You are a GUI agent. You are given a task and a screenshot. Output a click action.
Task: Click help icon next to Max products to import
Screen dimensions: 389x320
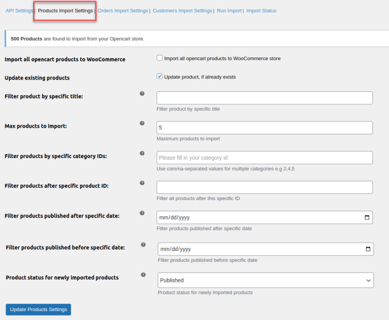(x=142, y=123)
